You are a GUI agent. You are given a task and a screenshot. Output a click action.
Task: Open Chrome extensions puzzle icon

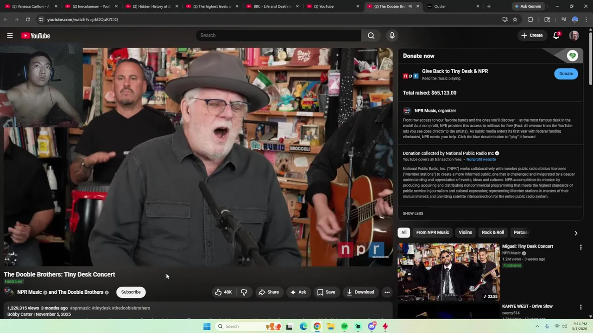[x=531, y=19]
